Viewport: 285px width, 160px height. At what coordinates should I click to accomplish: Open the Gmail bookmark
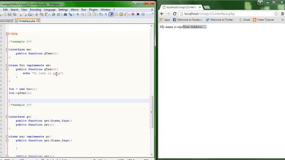tap(244, 20)
